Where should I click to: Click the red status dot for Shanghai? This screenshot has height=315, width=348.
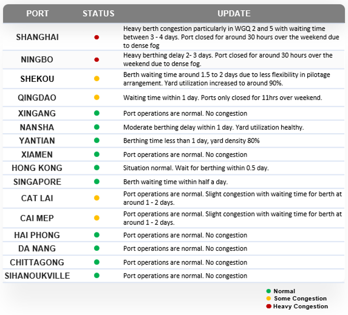(96, 37)
